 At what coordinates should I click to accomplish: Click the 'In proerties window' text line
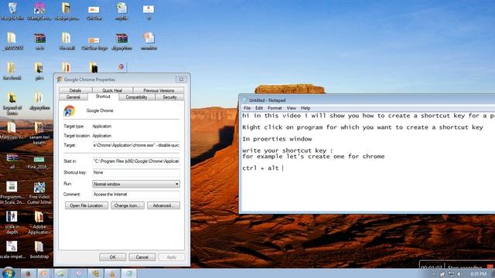click(x=277, y=139)
